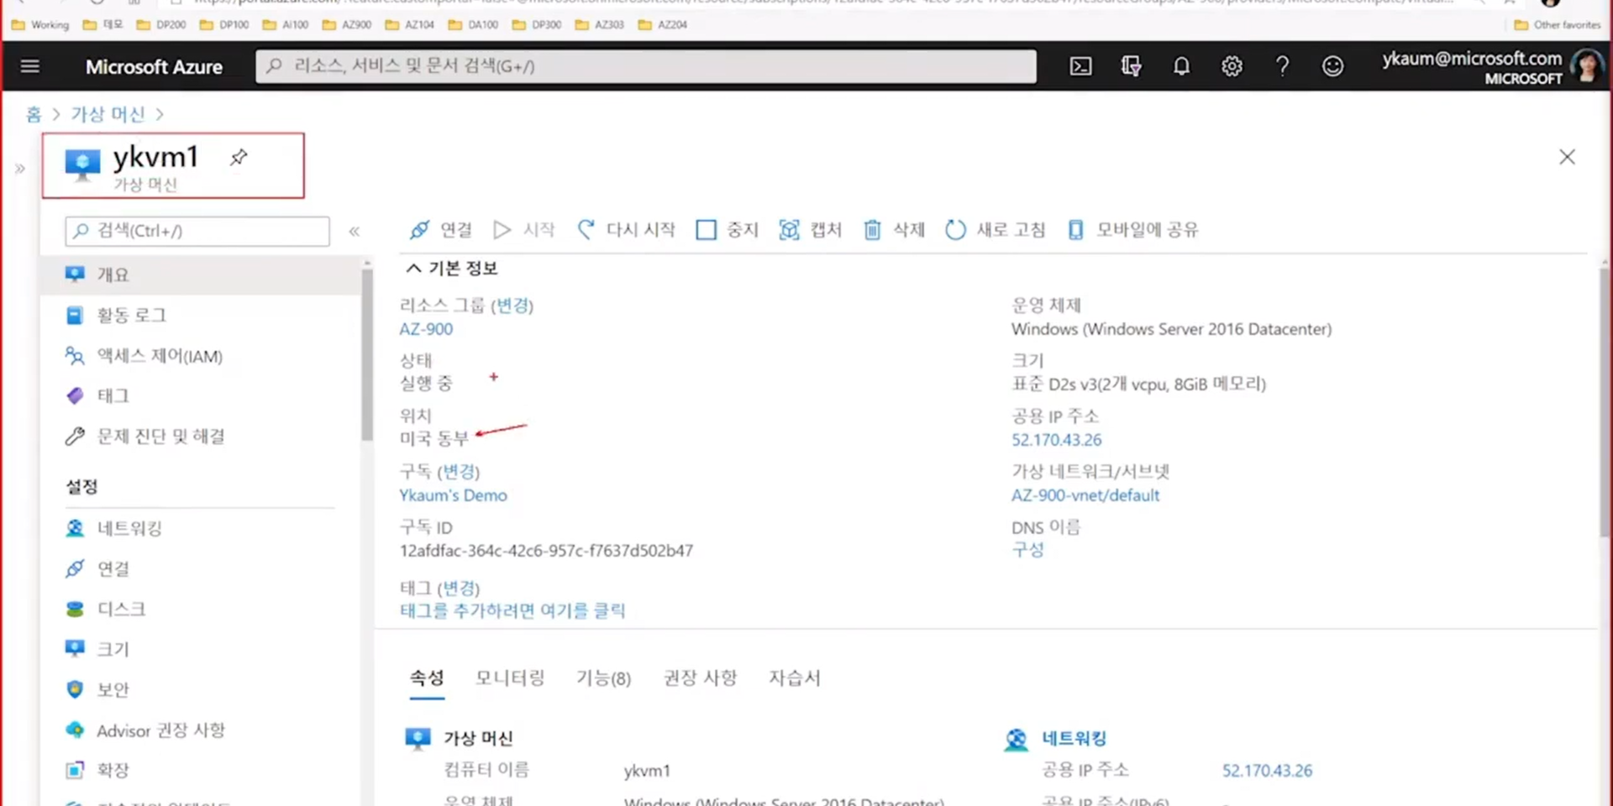The height and width of the screenshot is (806, 1613).
Task: Click 변경 next to 구독
Action: pyautogui.click(x=459, y=471)
